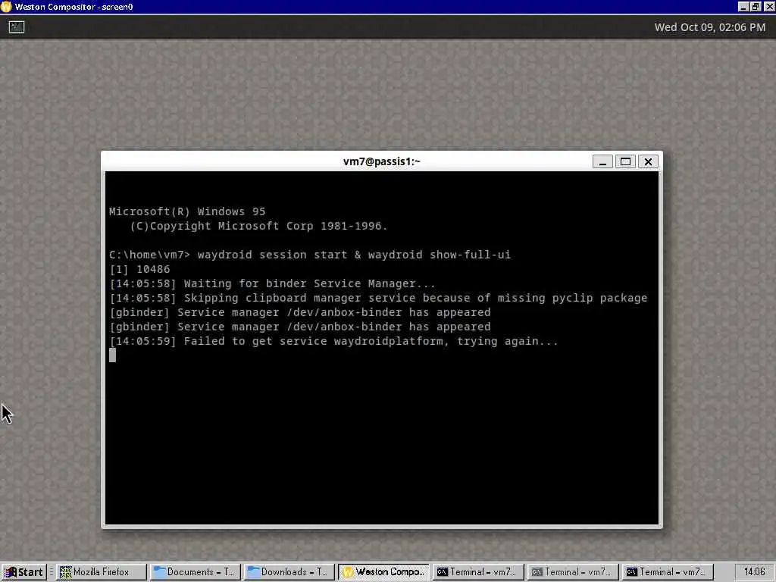Switch to Mozilla Firefox taskbar item
Image resolution: width=776 pixels, height=582 pixels.
[102, 572]
